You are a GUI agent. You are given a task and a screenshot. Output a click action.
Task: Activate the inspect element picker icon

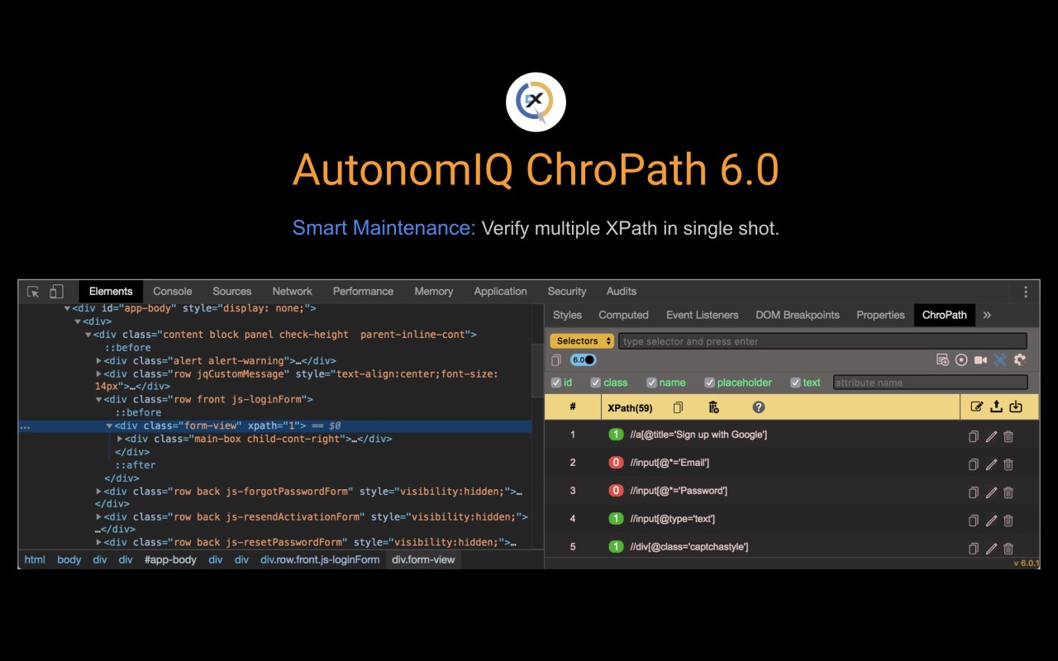[x=33, y=292]
